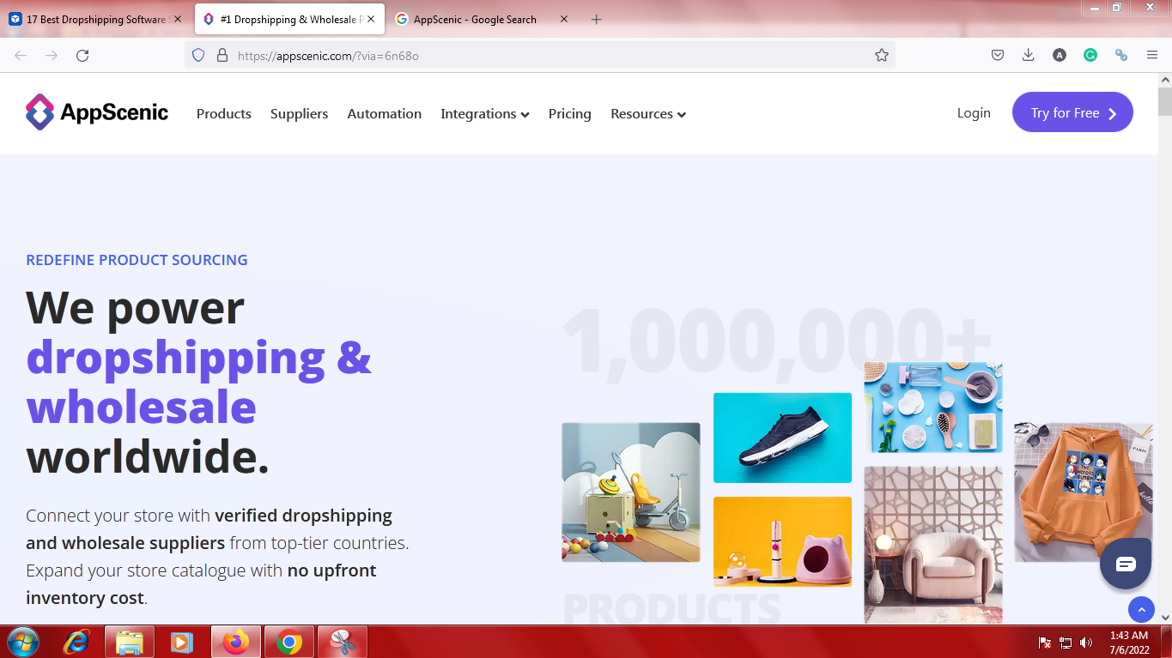Click the orange hoodie product image
The width and height of the screenshot is (1172, 658).
[1084, 492]
